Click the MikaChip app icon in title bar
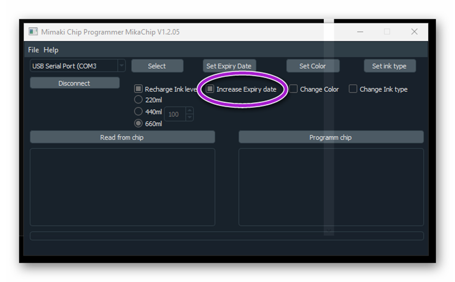The width and height of the screenshot is (455, 282). [33, 32]
